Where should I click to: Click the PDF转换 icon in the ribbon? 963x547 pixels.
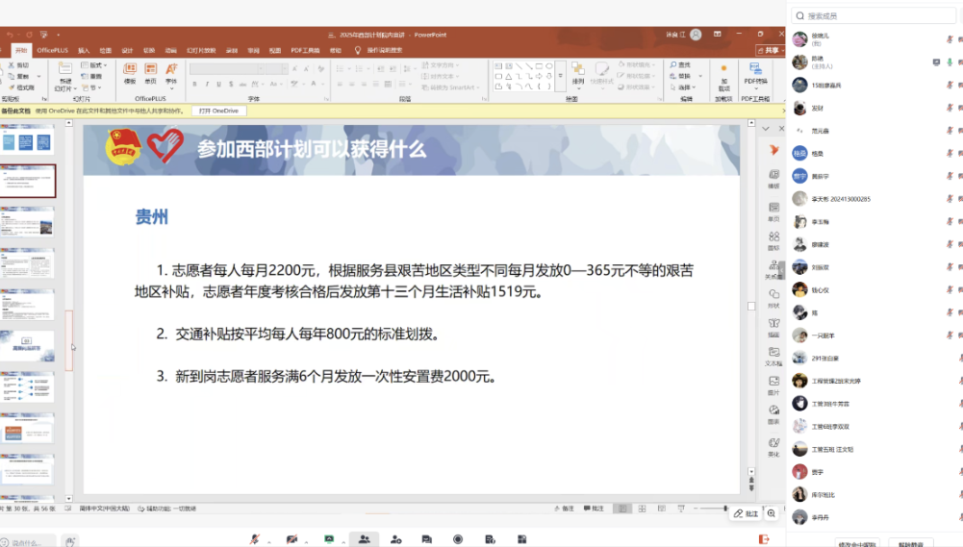pyautogui.click(x=755, y=73)
